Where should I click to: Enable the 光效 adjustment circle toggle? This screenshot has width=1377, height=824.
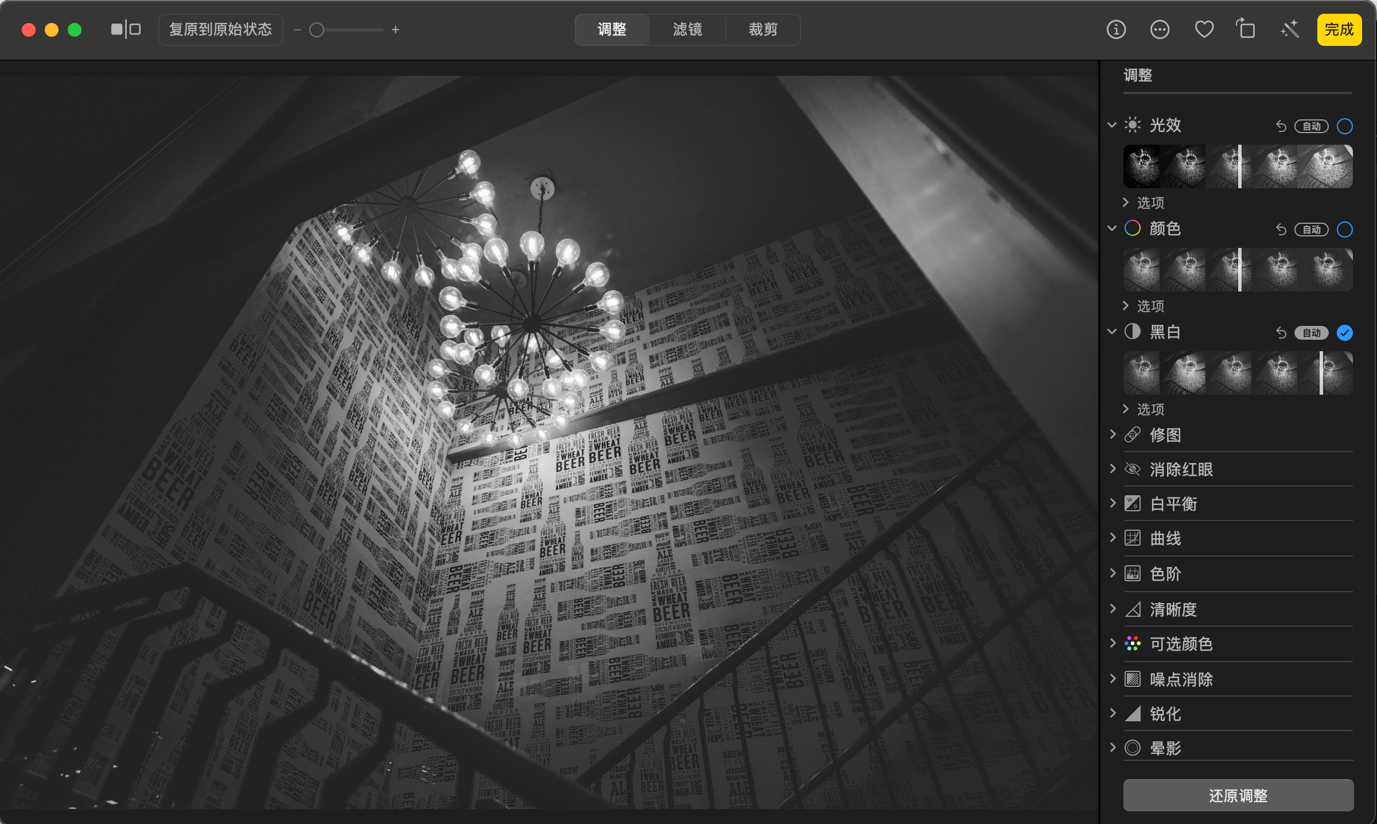[x=1344, y=126]
